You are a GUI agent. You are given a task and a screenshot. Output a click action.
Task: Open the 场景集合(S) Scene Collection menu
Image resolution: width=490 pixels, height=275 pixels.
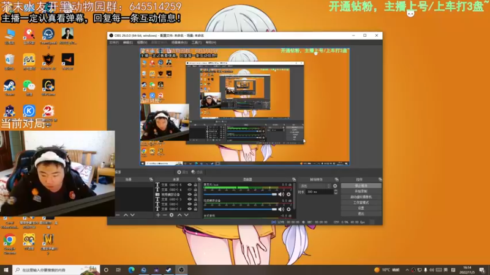tap(179, 42)
